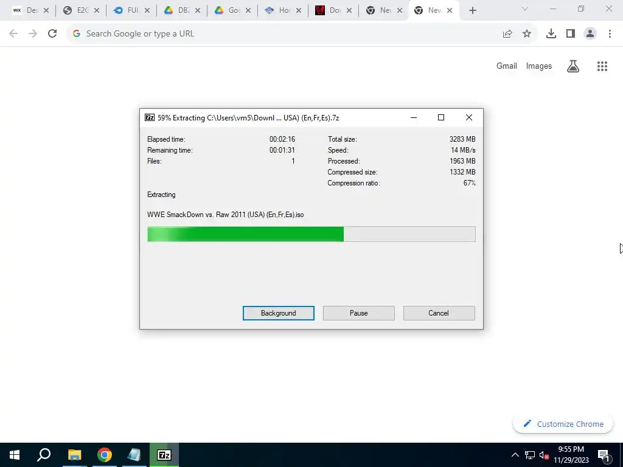This screenshot has width=623, height=467.
Task: Open Chrome downloads icon
Action: click(x=551, y=34)
